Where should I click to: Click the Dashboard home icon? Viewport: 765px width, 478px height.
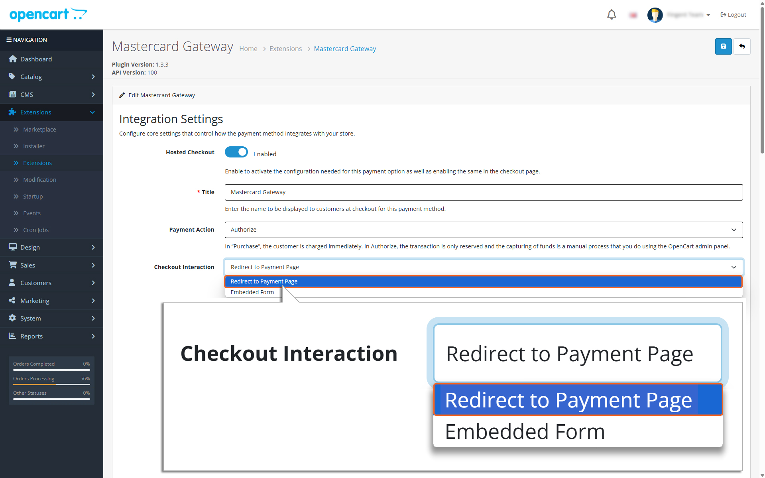[x=13, y=59]
